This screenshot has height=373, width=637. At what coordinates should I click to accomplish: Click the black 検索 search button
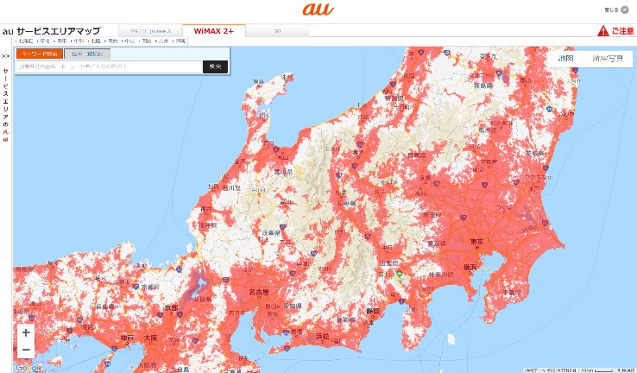click(x=215, y=66)
